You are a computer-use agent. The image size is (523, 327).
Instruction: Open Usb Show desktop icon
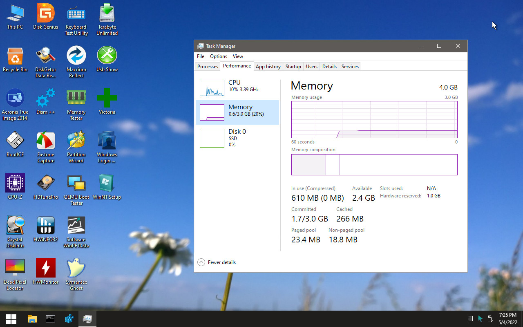[107, 59]
